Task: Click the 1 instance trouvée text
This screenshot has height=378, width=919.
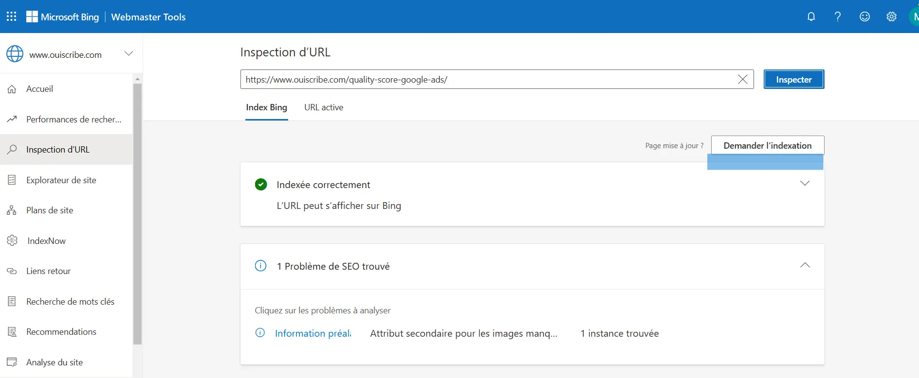Action: coord(620,333)
